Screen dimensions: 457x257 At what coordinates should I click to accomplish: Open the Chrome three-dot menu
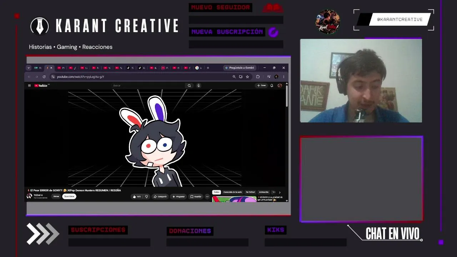[x=283, y=77]
